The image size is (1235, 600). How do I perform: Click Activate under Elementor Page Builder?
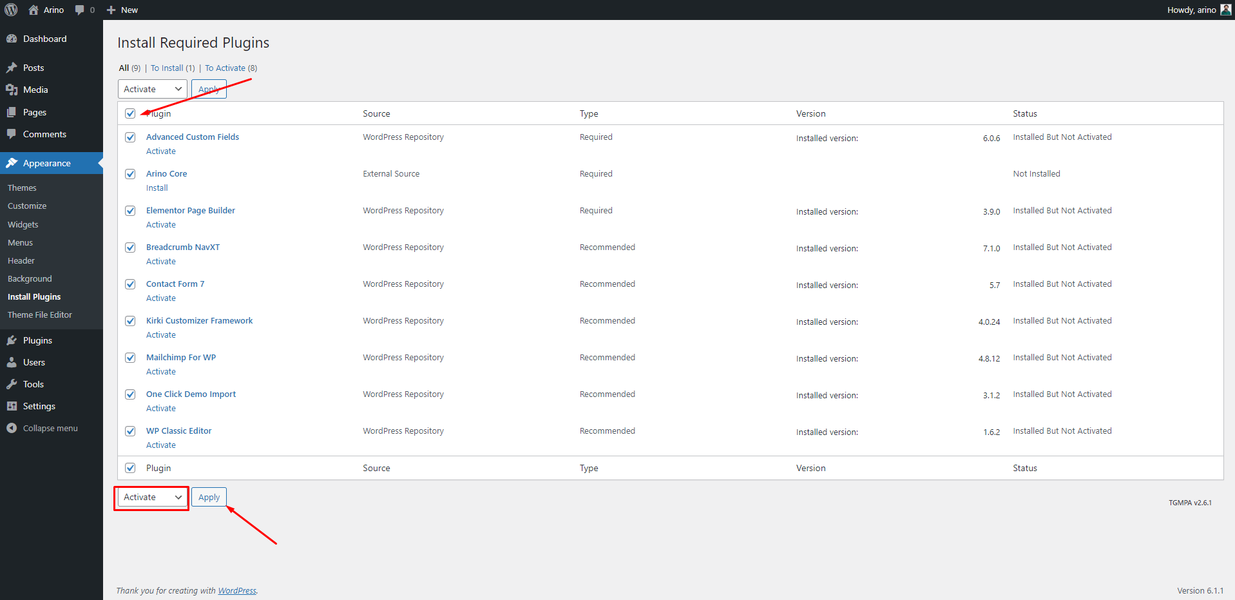[161, 224]
